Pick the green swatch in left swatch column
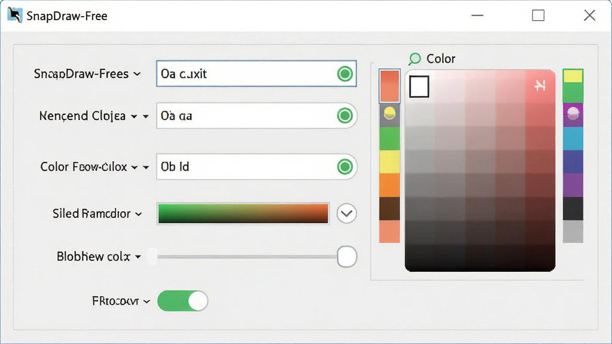This screenshot has width=612, height=344. click(x=390, y=139)
